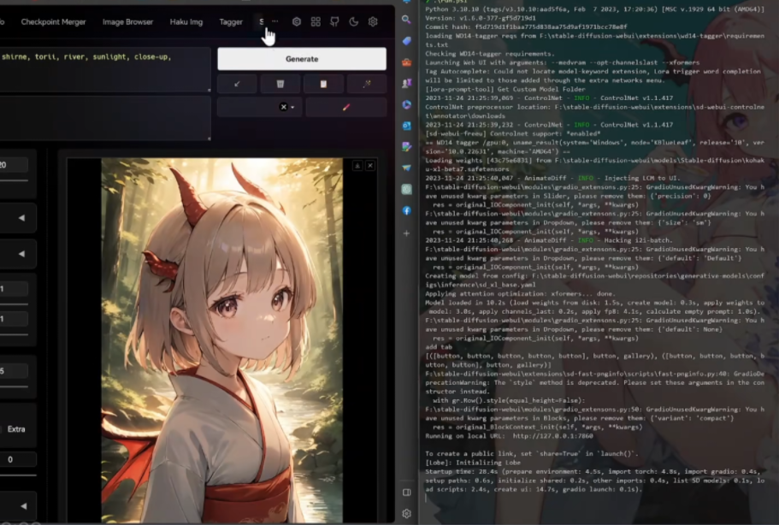779x525 pixels.
Task: Expand the first collapsed triangle section
Action: point(21,217)
